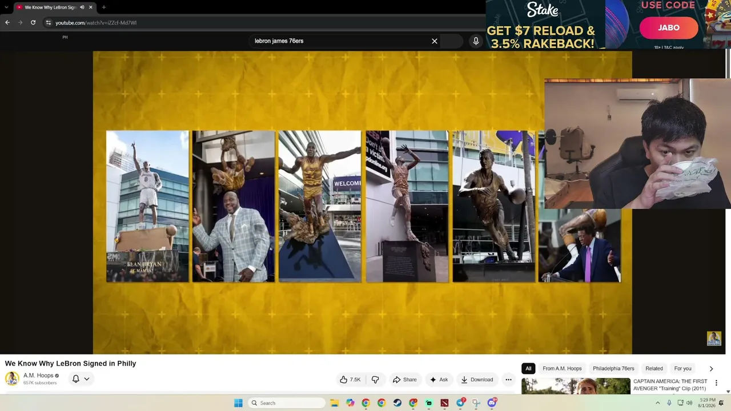Download the video
This screenshot has height=411, width=731.
(x=477, y=380)
